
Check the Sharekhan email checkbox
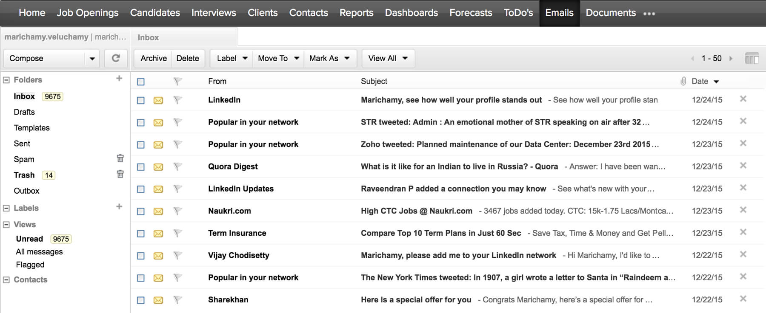pos(141,300)
